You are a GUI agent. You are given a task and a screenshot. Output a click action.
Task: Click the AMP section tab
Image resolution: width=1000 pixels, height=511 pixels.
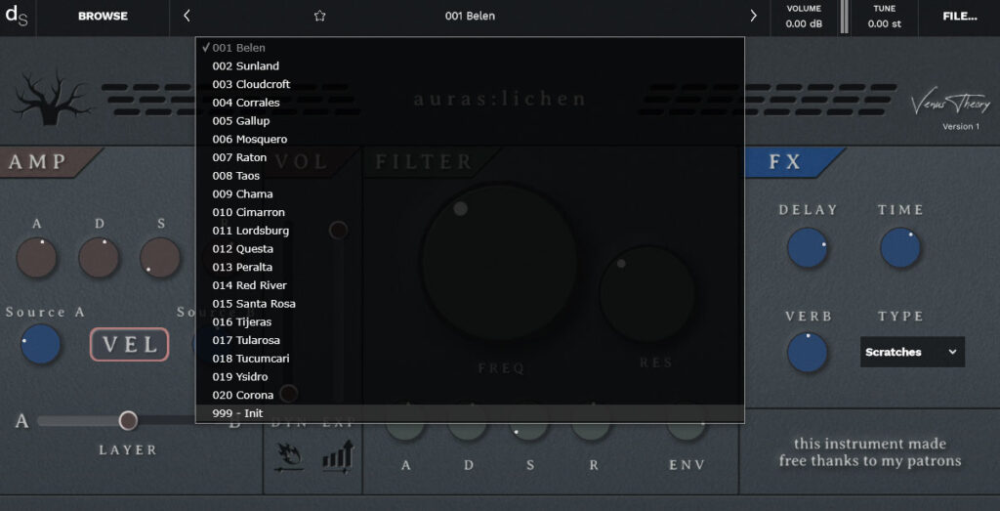[x=51, y=162]
